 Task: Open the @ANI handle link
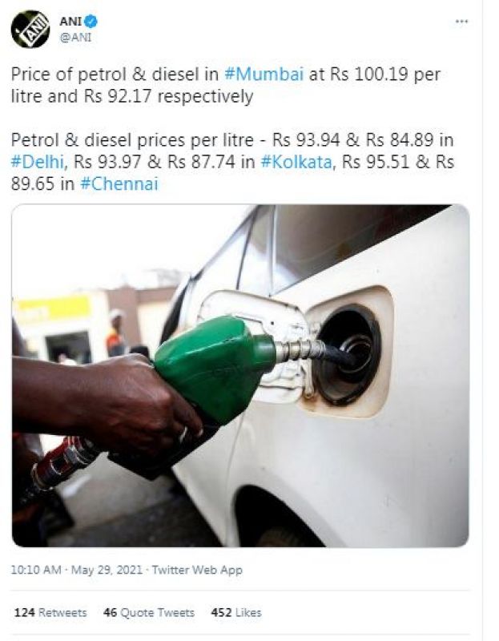75,37
